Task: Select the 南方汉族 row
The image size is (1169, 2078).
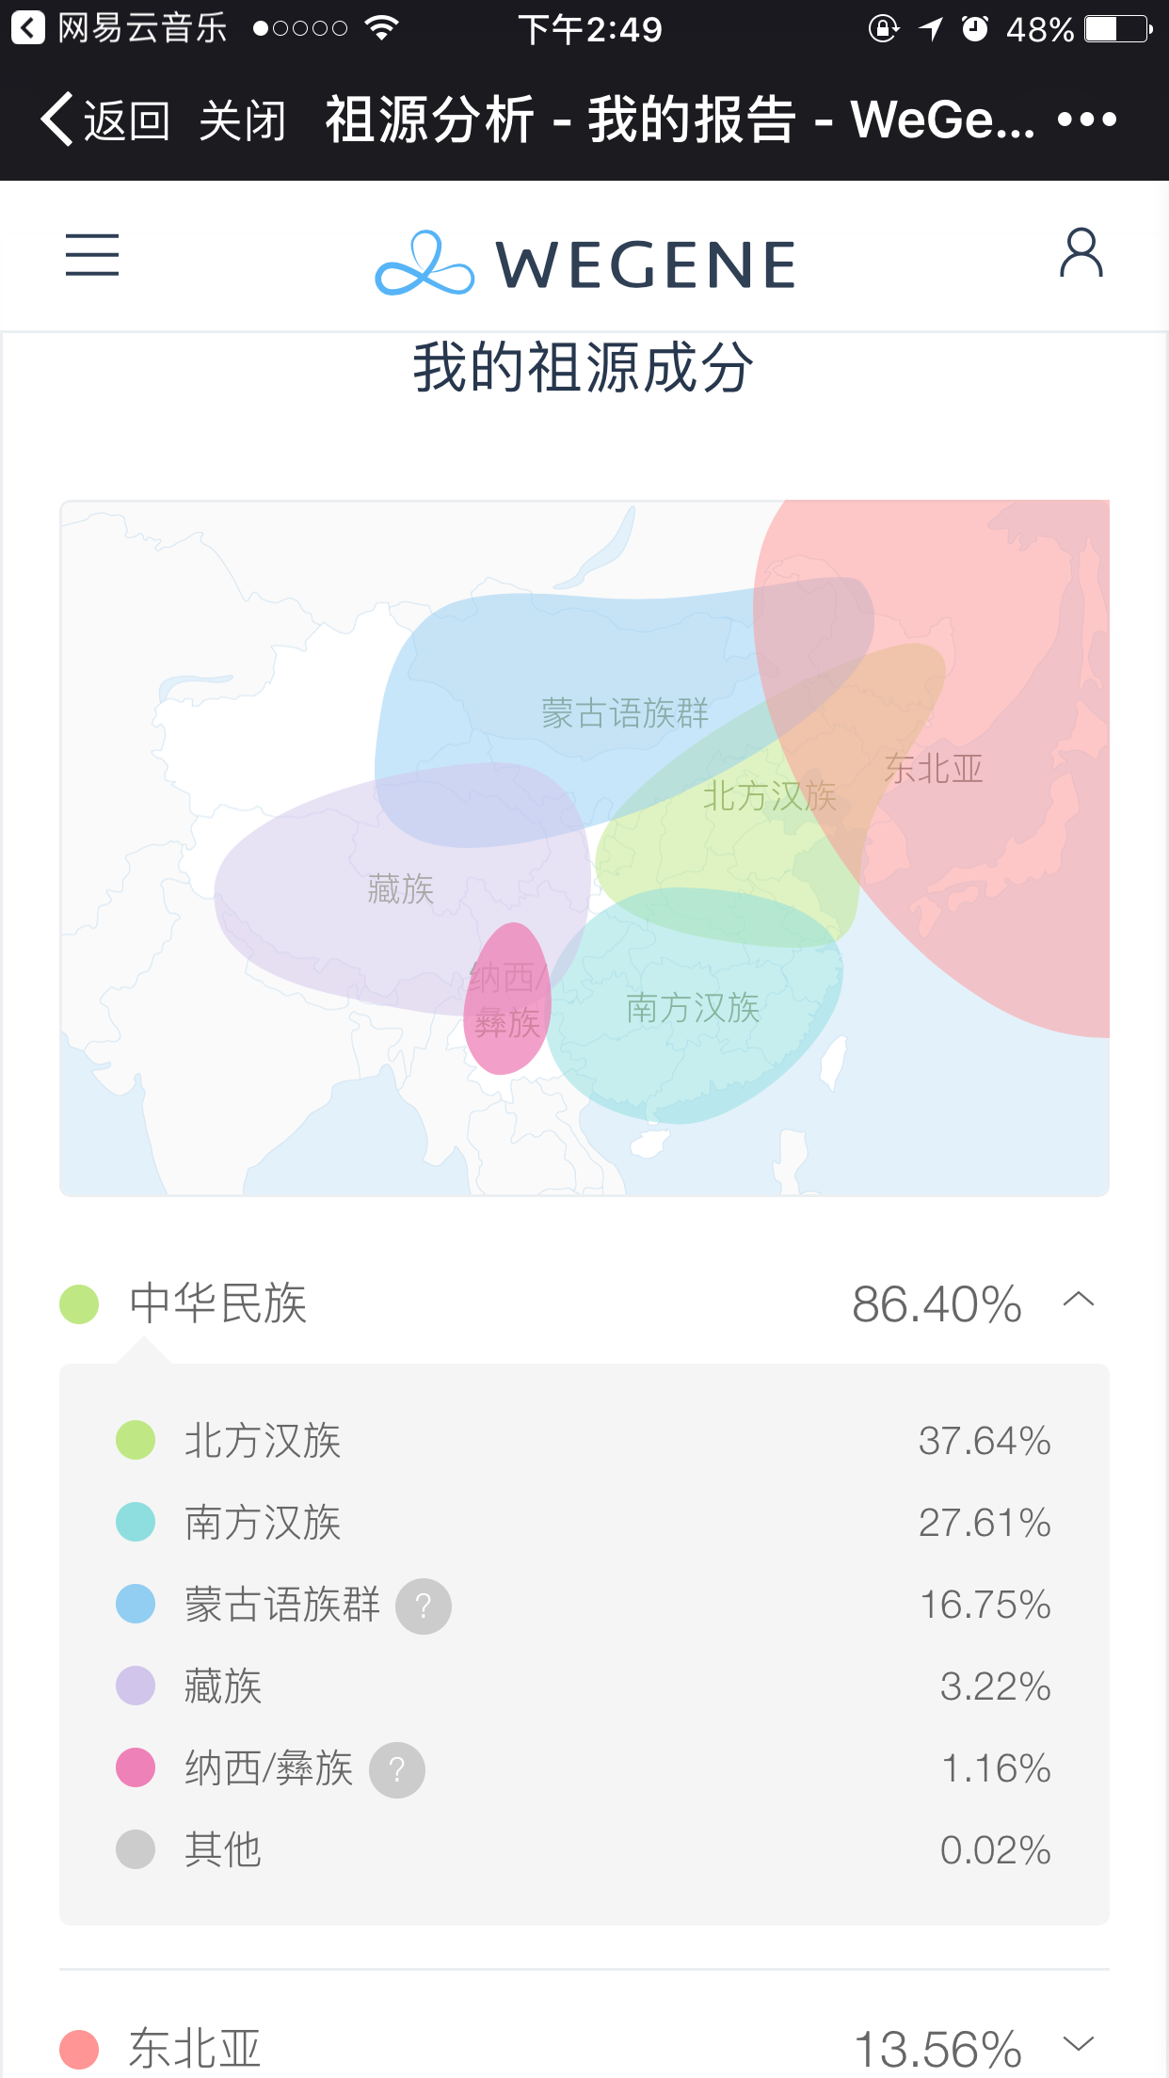Action: coord(584,1523)
